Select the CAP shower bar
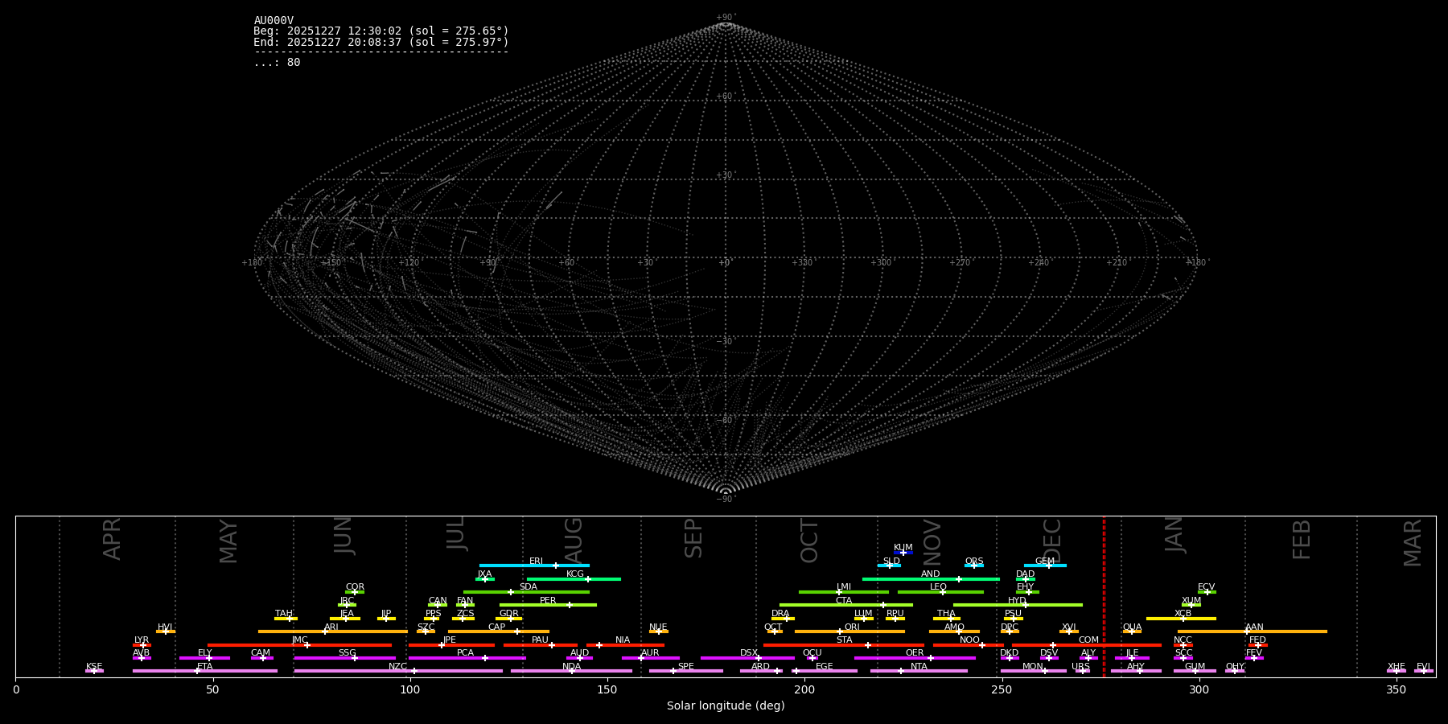The image size is (1448, 724). tap(499, 631)
